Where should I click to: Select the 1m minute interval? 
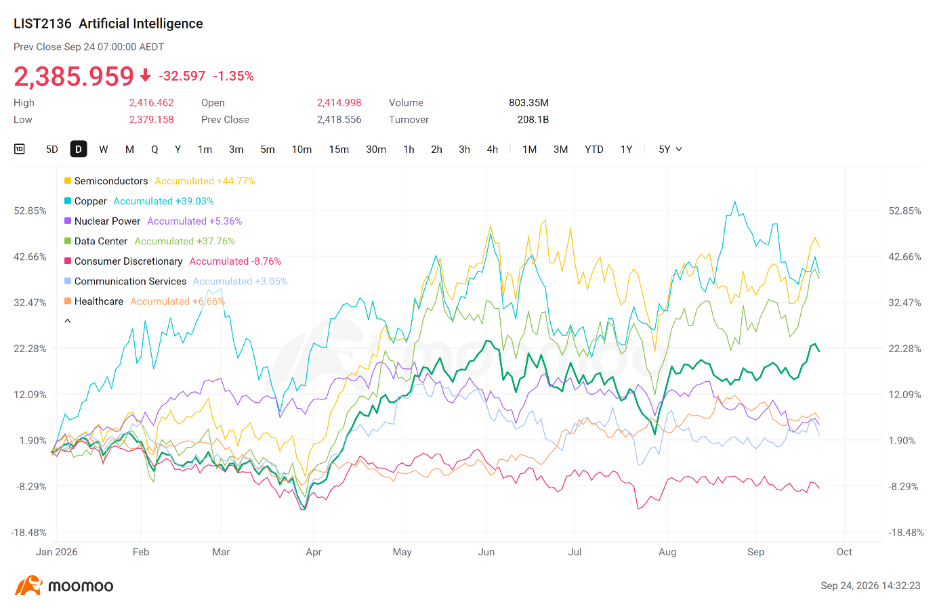[205, 149]
